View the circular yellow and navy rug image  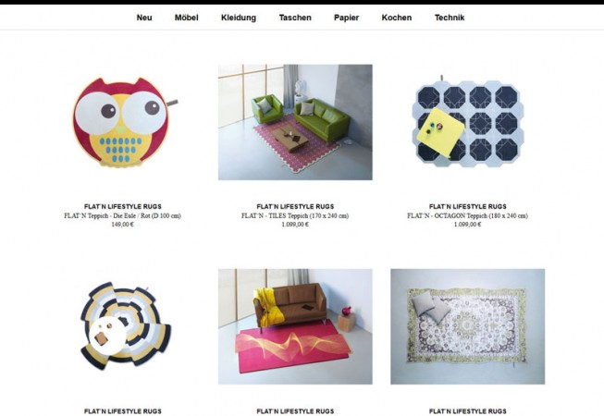pos(125,326)
